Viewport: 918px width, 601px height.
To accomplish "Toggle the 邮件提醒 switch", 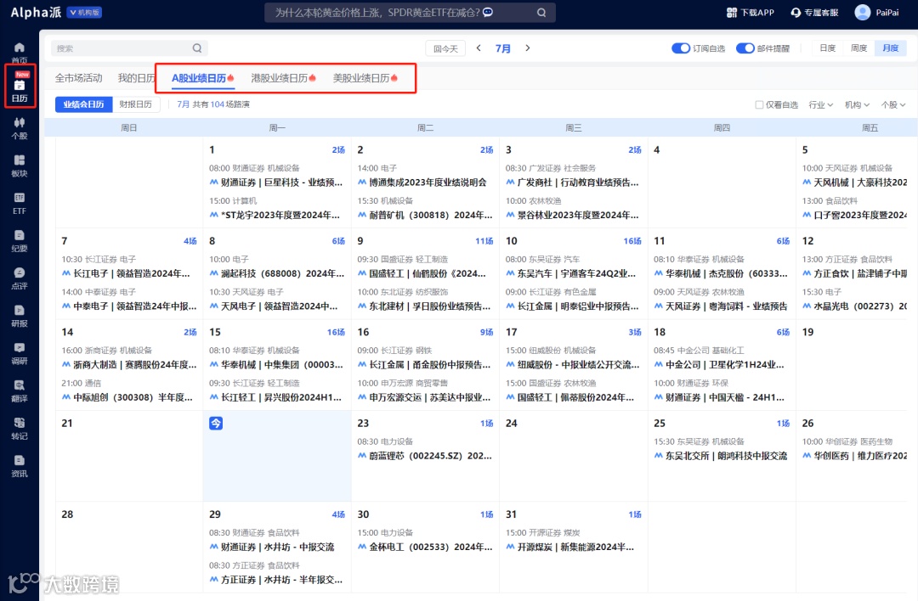I will 745,48.
